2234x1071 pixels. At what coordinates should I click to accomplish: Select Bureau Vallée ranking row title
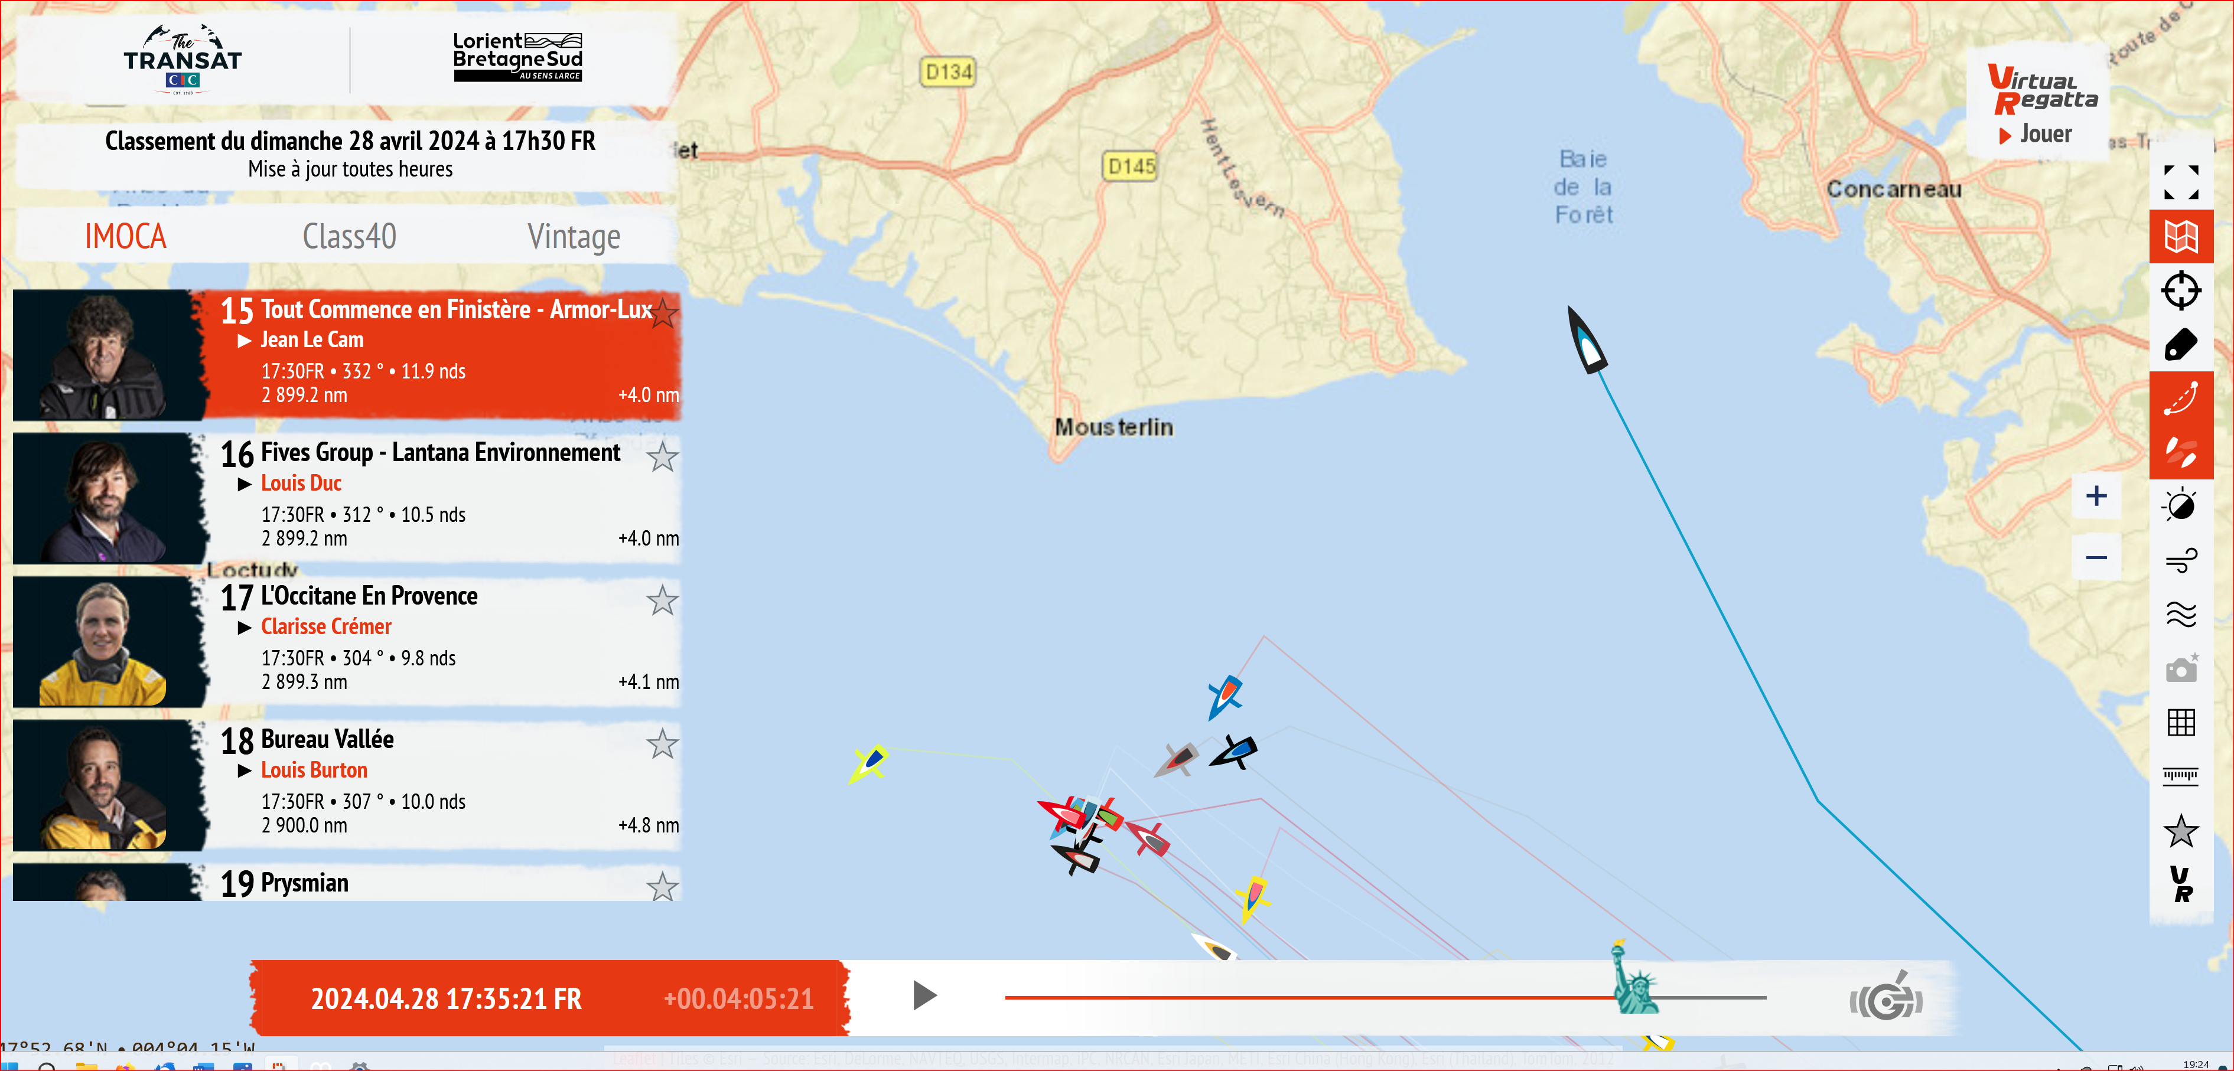click(327, 740)
